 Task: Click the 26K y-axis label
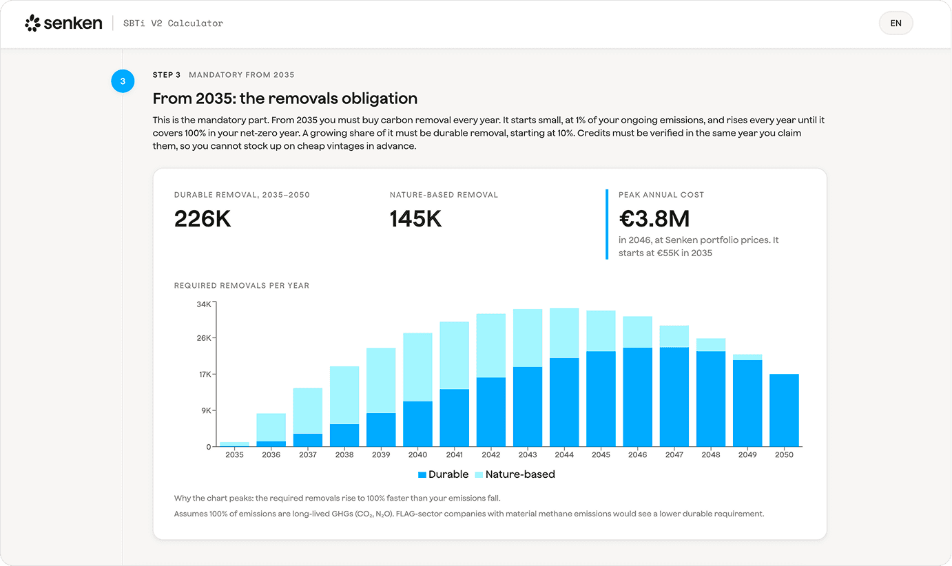(204, 338)
